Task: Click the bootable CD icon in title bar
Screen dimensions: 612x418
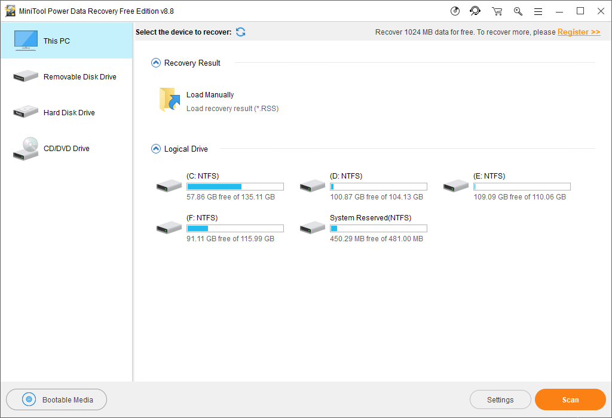Action: pos(455,11)
